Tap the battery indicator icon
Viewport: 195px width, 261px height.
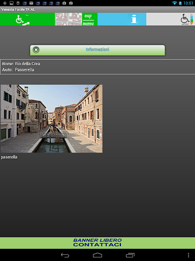(x=180, y=3)
